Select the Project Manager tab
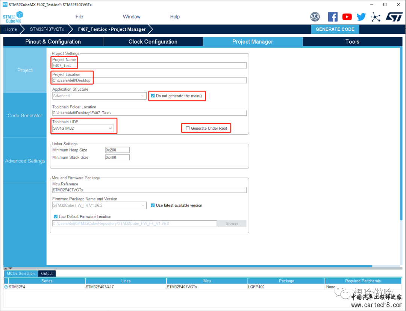 253,42
